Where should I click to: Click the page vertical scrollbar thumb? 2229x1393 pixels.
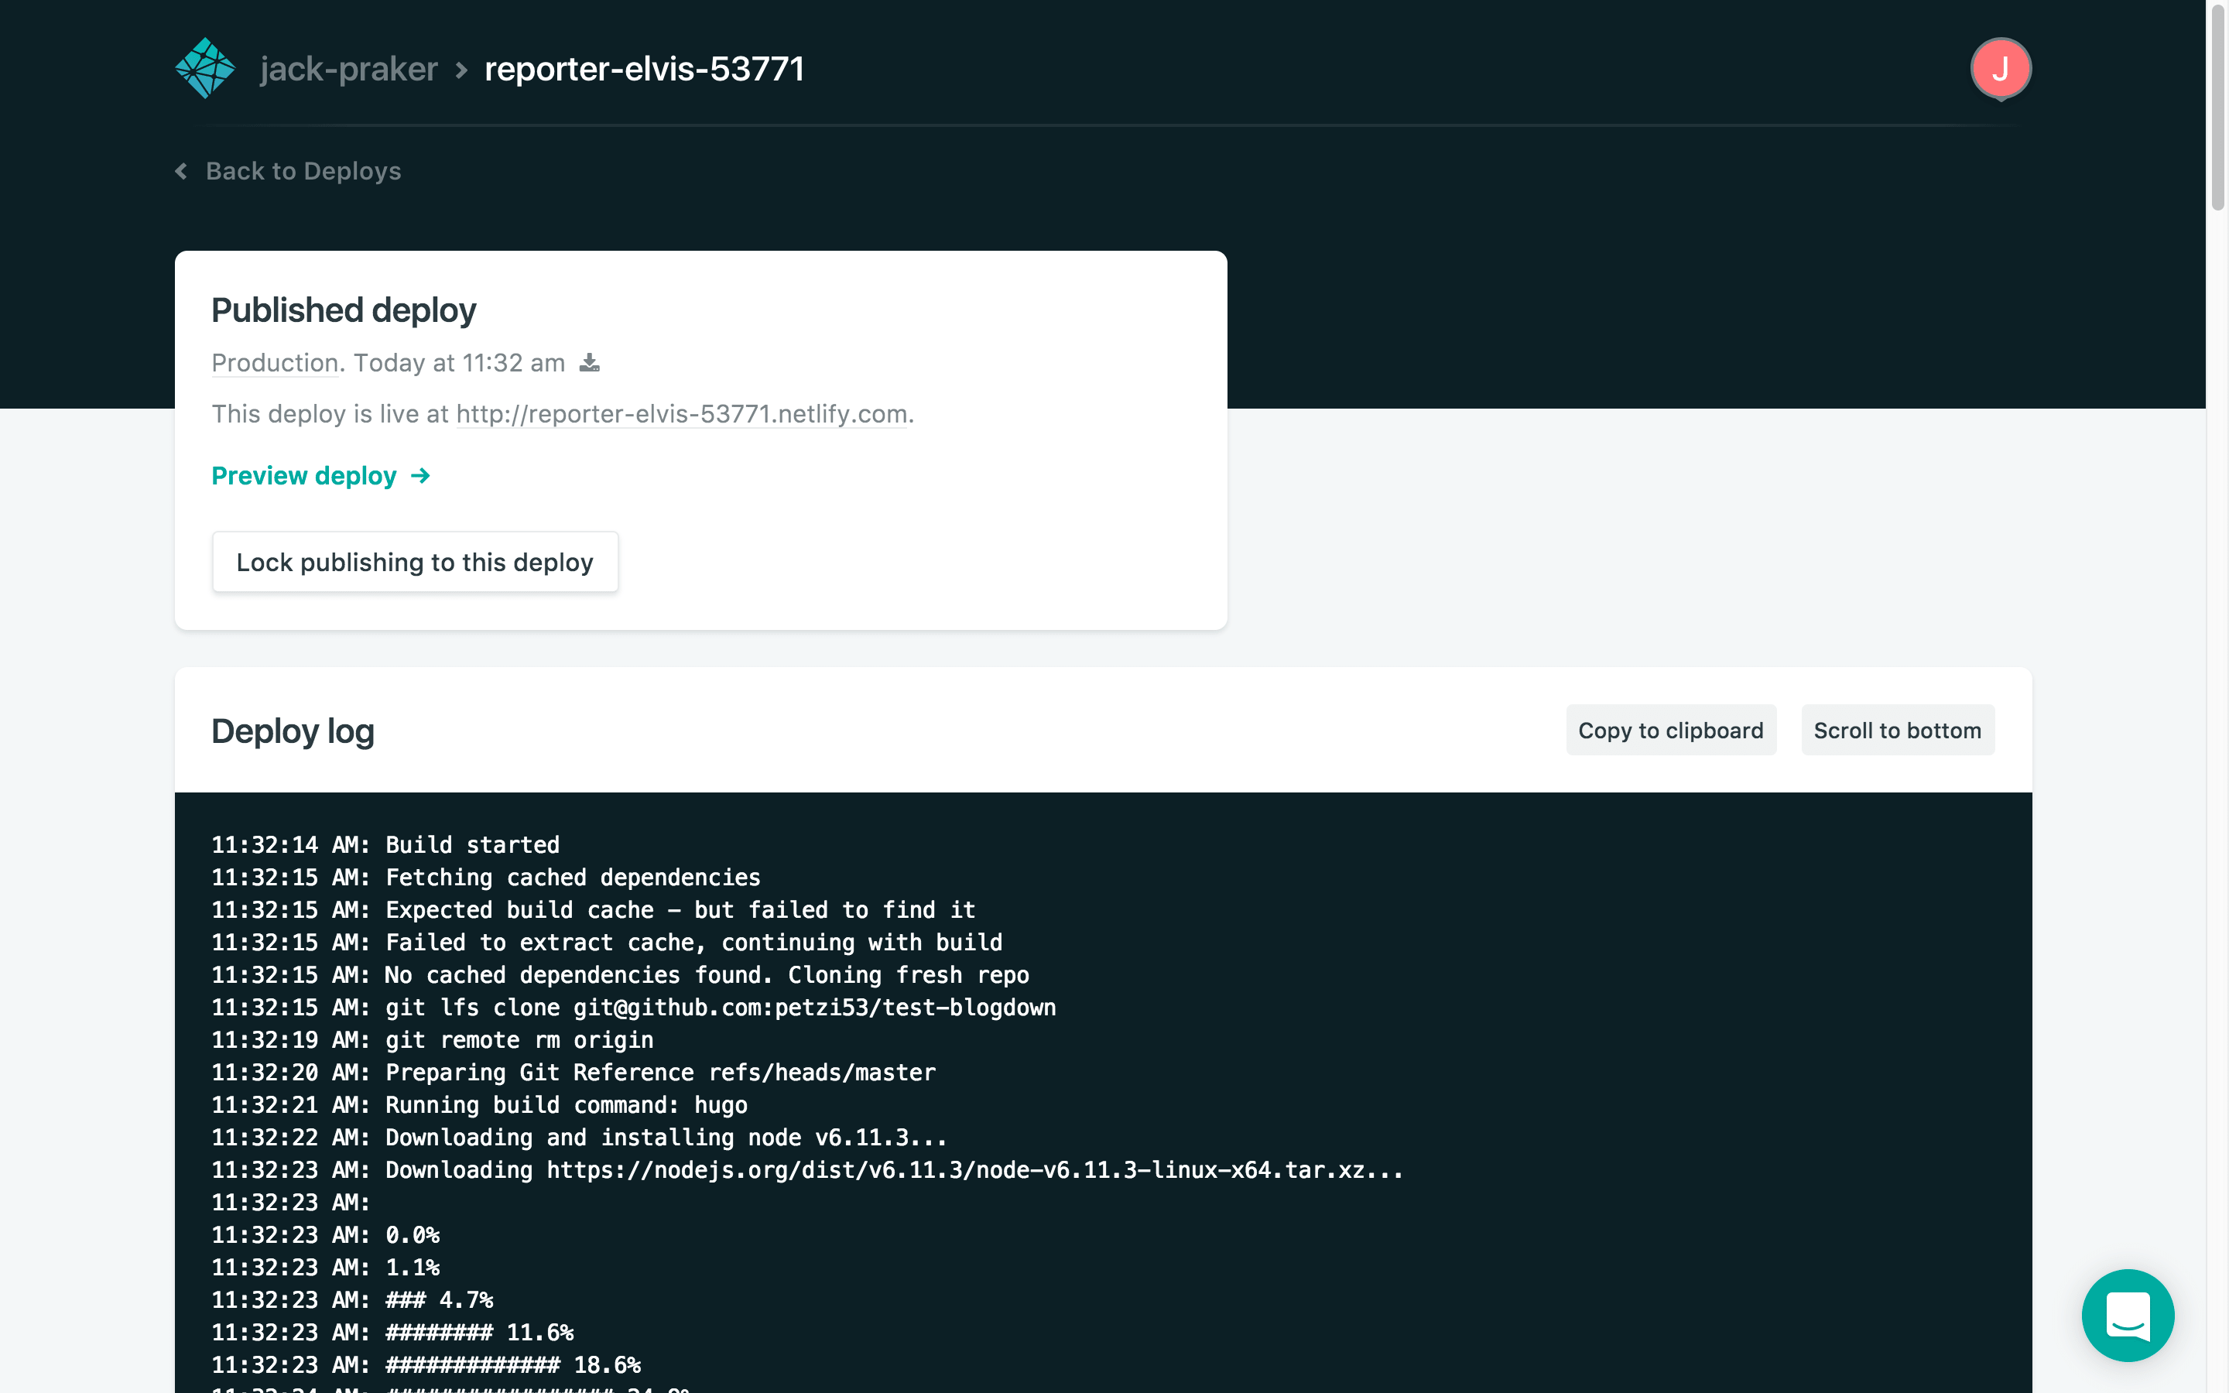tap(2217, 106)
